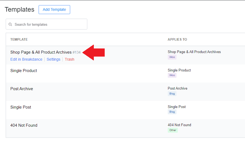245x160 pixels.
Task: Click the Shop Page & All Product Archives title
Action: tap(41, 52)
